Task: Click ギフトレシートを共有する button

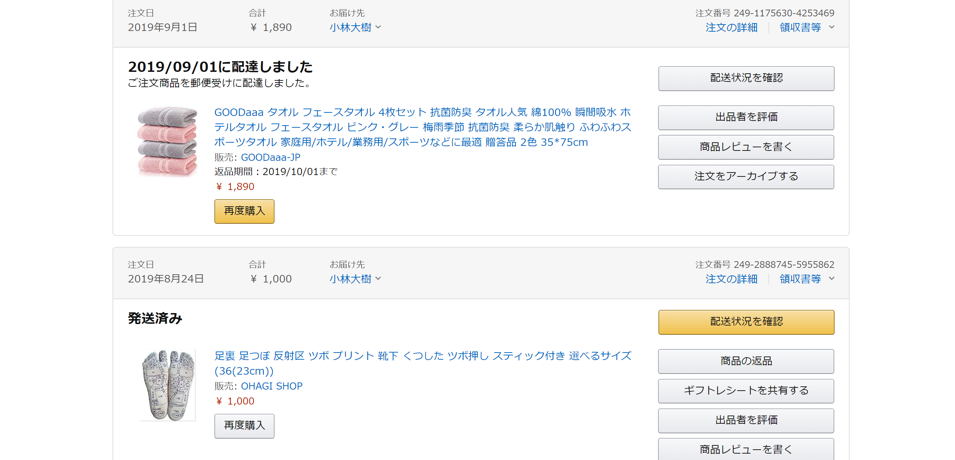Action: (746, 391)
